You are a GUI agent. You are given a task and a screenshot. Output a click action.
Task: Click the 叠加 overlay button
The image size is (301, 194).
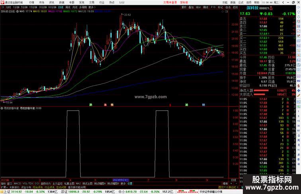point(191,7)
